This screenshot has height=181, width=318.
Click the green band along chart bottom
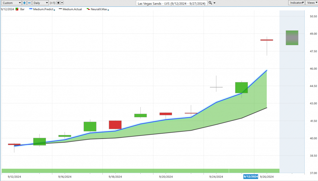tap(140, 171)
